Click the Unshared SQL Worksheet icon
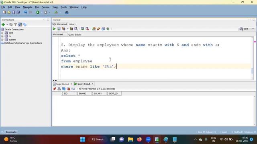The width and height of the screenshot is (257, 144). click(94, 29)
